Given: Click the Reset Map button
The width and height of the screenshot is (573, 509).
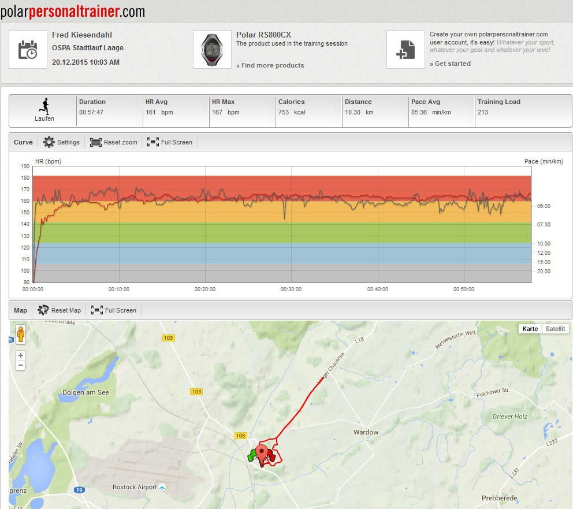Looking at the screenshot, I should point(59,310).
